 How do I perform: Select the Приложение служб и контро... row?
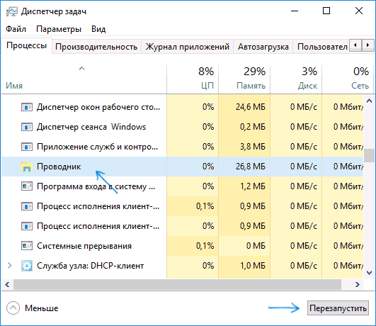(182, 147)
